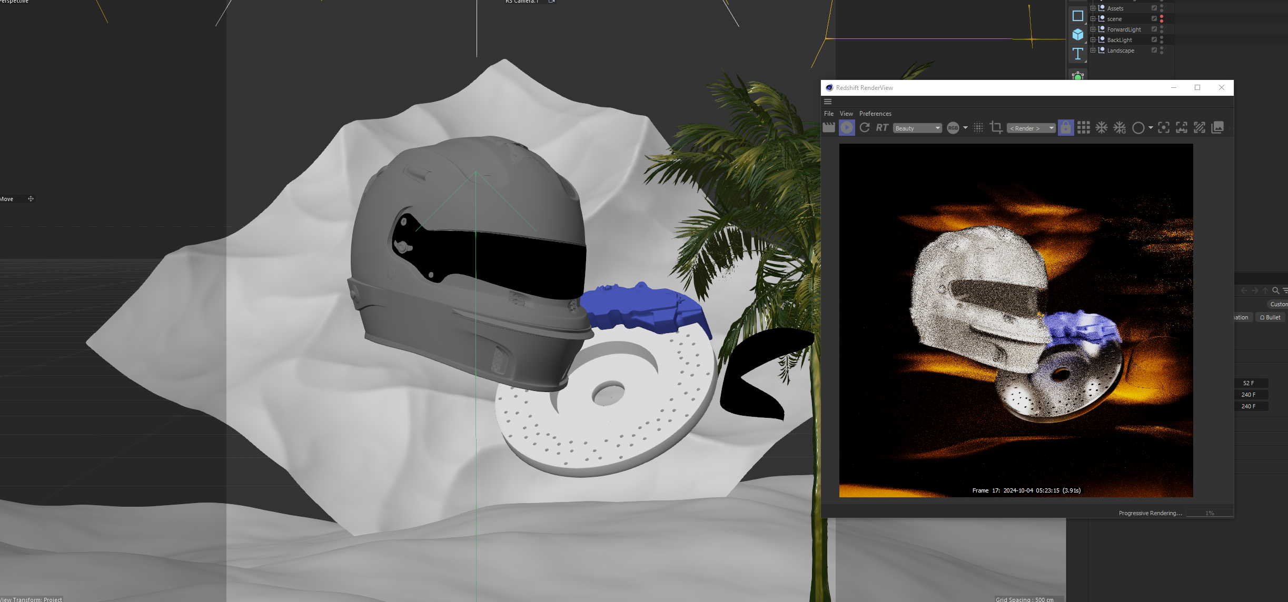Open the image snapshots icon
The image size is (1288, 602).
pyautogui.click(x=1217, y=127)
